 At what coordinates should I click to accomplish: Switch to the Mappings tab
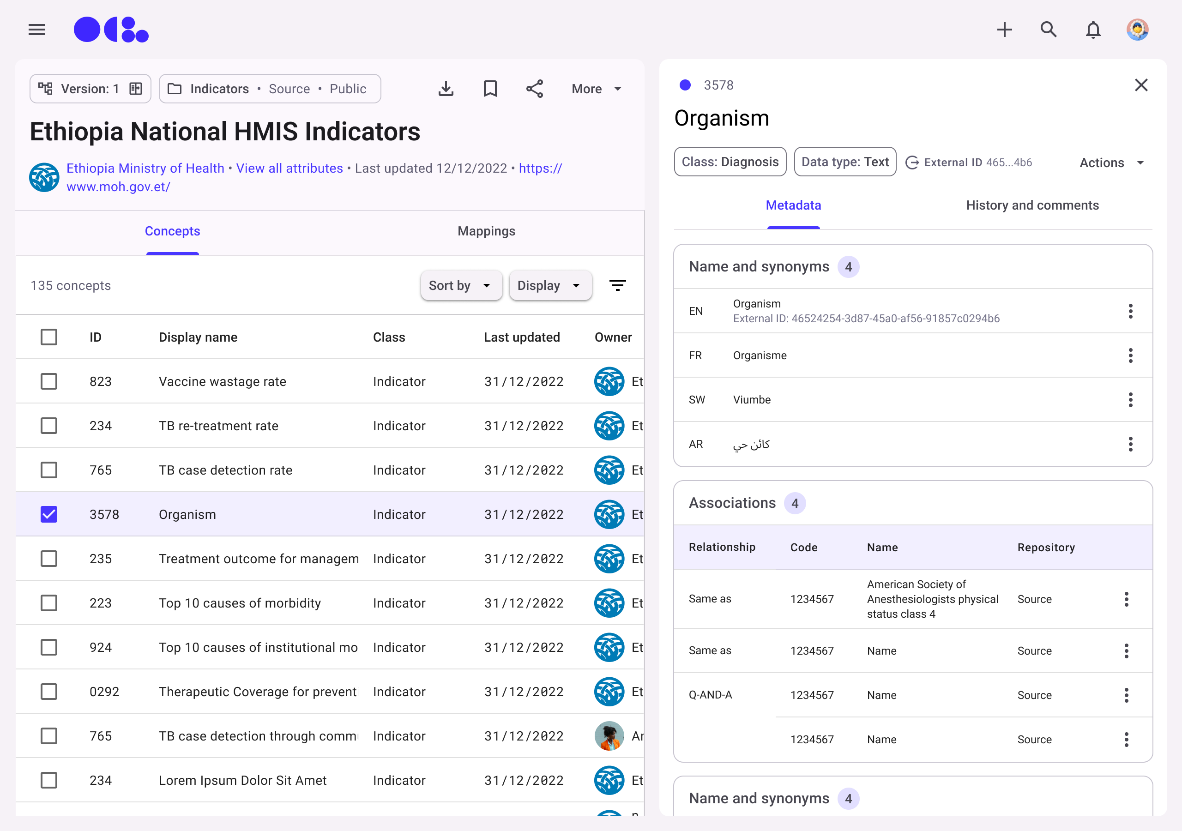(486, 231)
